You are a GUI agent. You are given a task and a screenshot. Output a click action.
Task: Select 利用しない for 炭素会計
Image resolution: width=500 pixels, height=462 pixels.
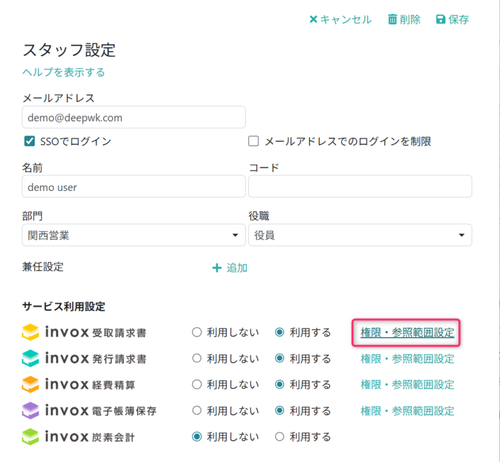tap(197, 436)
